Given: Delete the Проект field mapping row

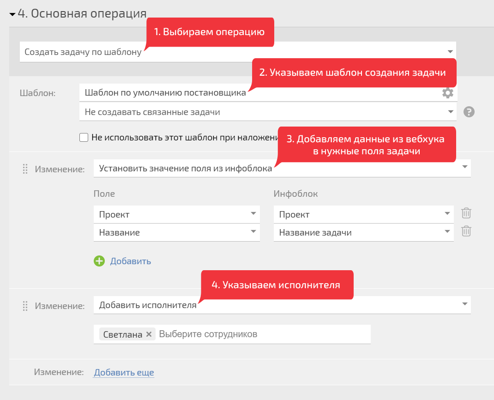Looking at the screenshot, I should 466,213.
